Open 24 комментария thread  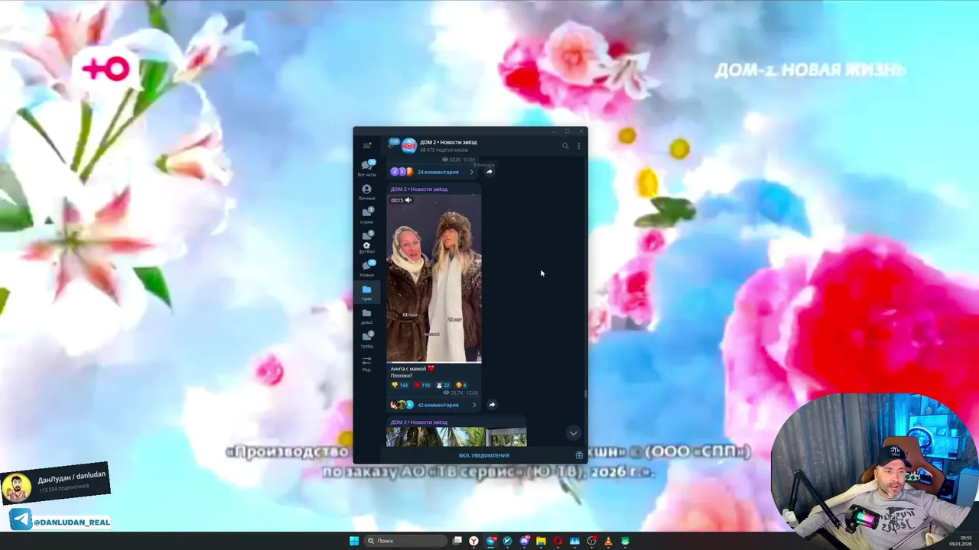pyautogui.click(x=437, y=172)
